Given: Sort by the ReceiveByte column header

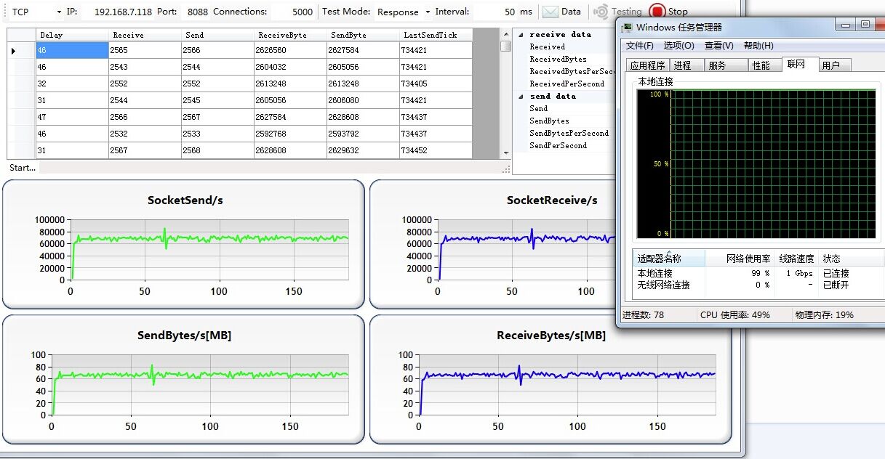Looking at the screenshot, I should click(x=282, y=35).
